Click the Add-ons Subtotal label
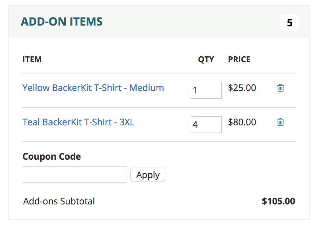Image resolution: width=317 pixels, height=226 pixels. click(59, 201)
